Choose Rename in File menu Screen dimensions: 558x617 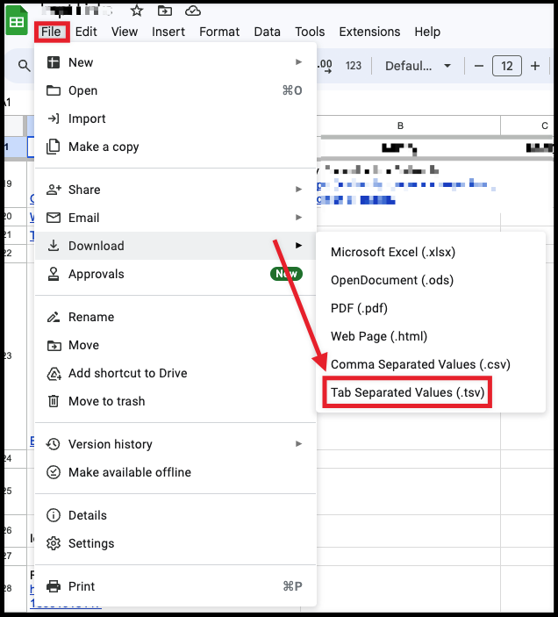175,317
